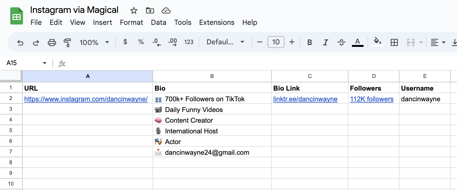Open the Borders tool
The width and height of the screenshot is (457, 190).
[394, 42]
